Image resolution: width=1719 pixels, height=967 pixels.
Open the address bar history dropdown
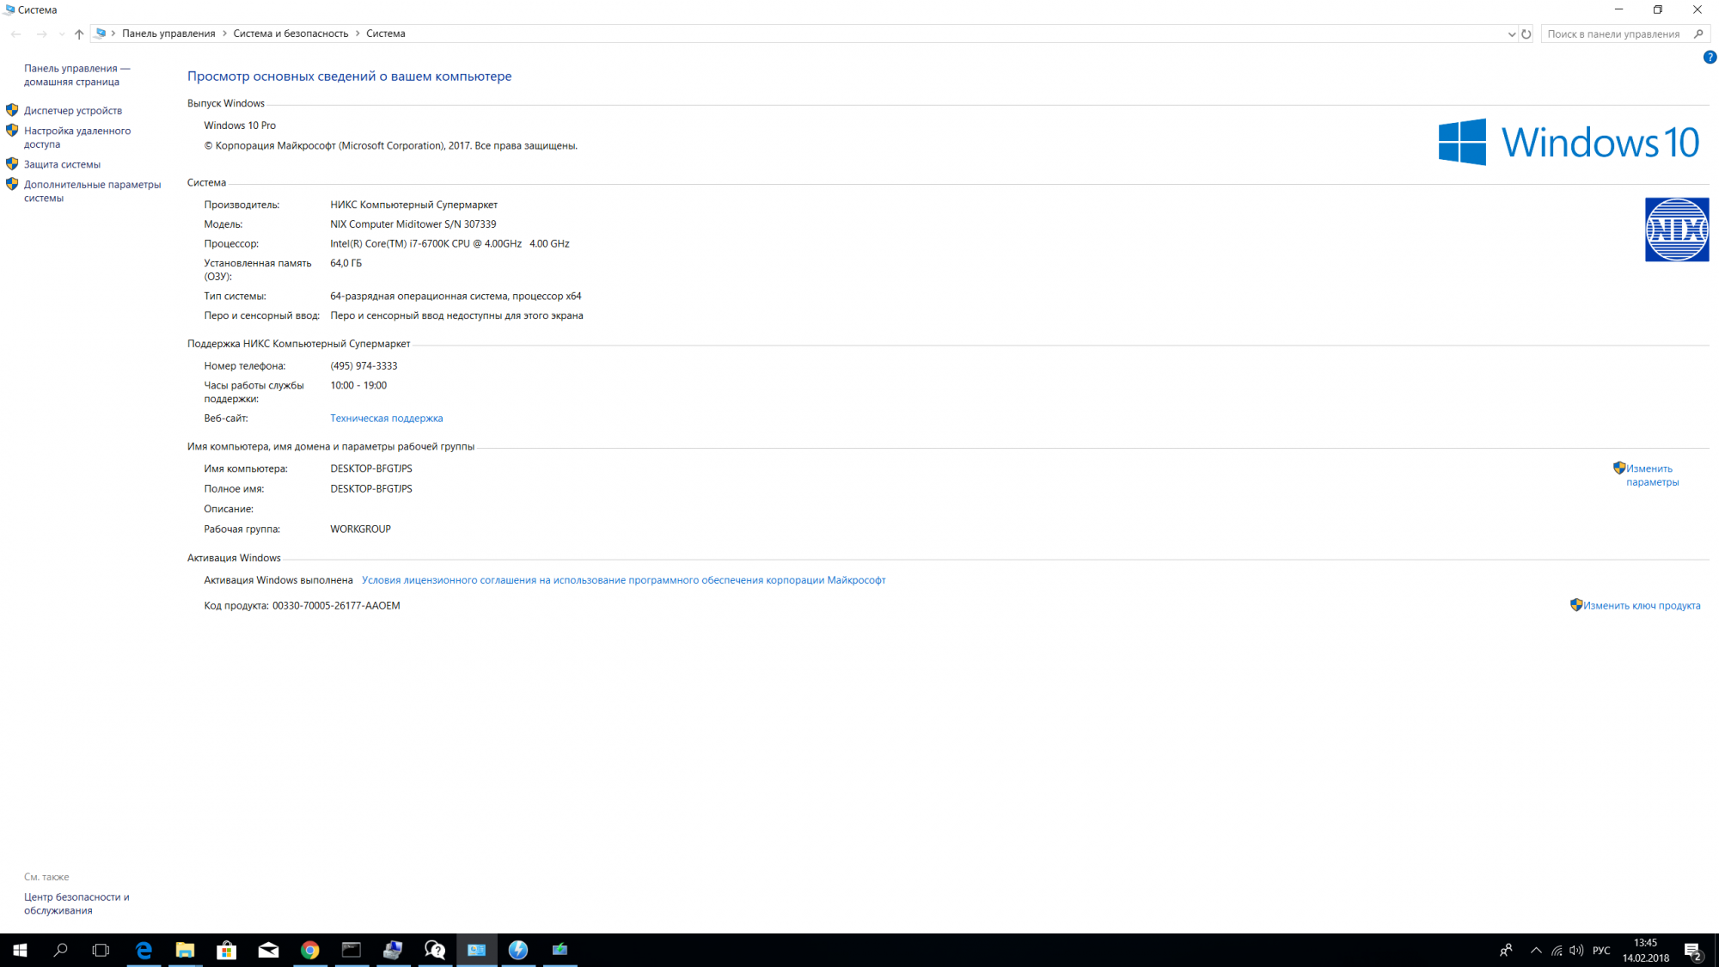(1511, 34)
